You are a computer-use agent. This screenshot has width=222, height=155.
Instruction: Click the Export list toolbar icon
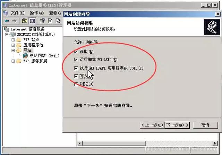[58, 21]
